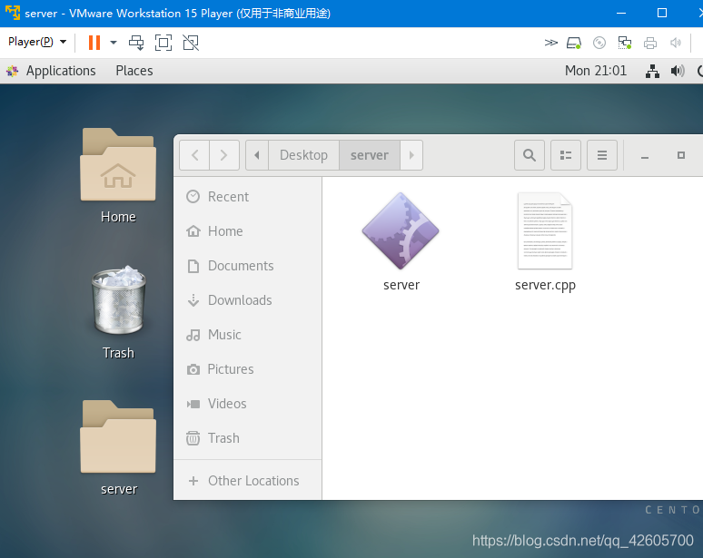
Task: Select Videos in the sidebar
Action: pos(247,404)
